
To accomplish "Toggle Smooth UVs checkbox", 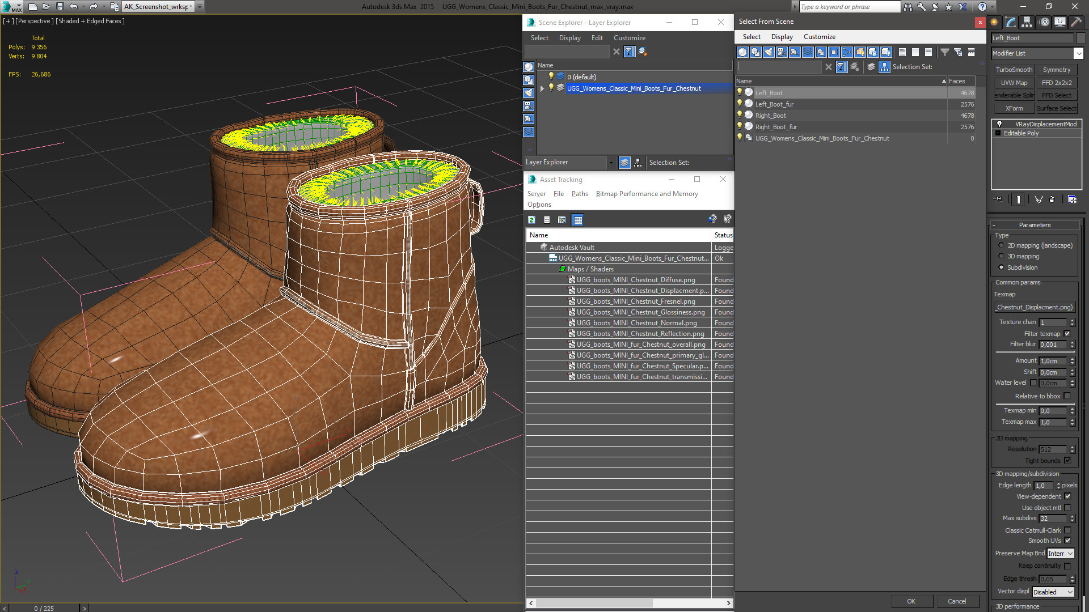I will click(x=1067, y=541).
